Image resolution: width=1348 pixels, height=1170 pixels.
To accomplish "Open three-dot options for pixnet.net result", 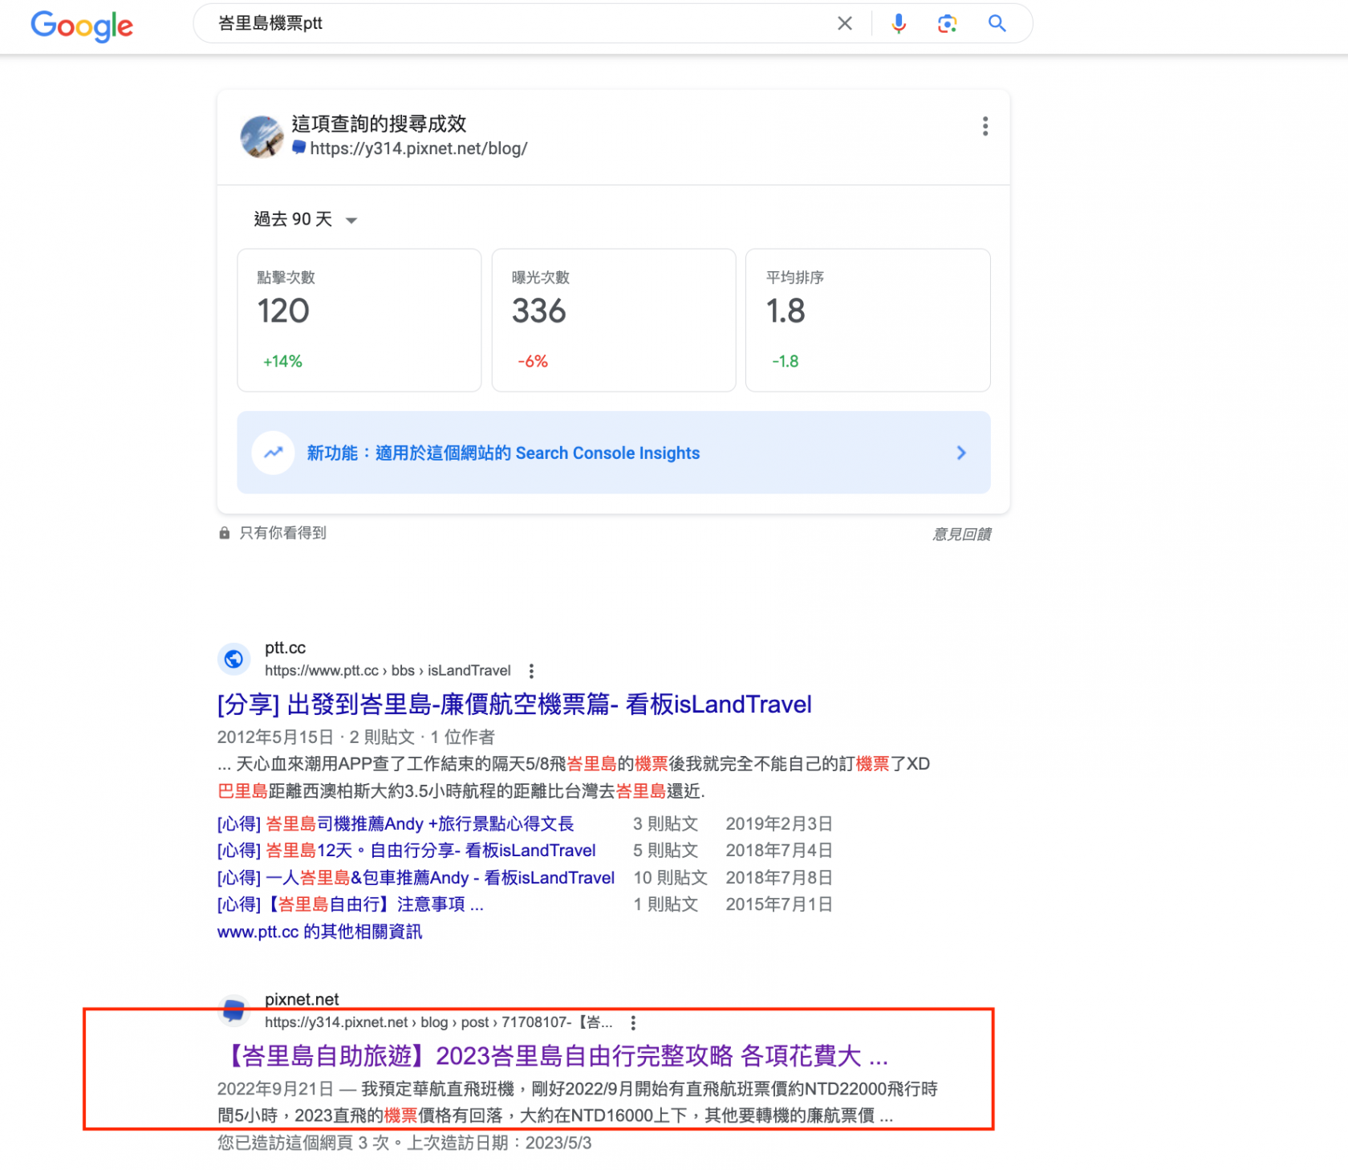I will click(x=633, y=1022).
